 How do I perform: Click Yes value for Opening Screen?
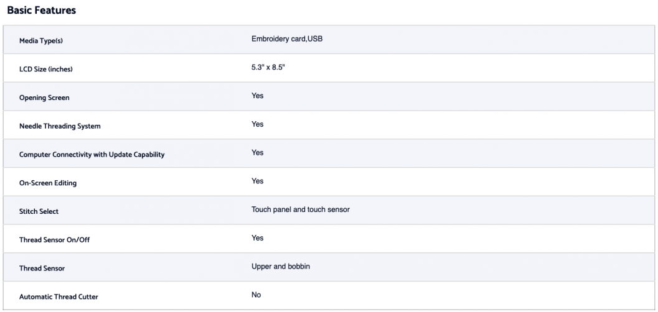(258, 96)
